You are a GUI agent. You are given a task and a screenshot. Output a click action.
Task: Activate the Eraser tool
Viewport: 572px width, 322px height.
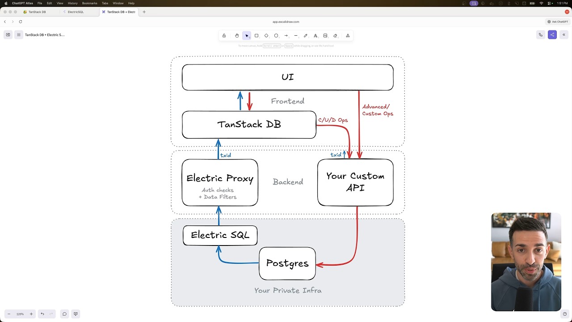tap(335, 35)
